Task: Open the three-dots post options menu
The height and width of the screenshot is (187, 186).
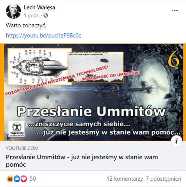Action: (175, 10)
